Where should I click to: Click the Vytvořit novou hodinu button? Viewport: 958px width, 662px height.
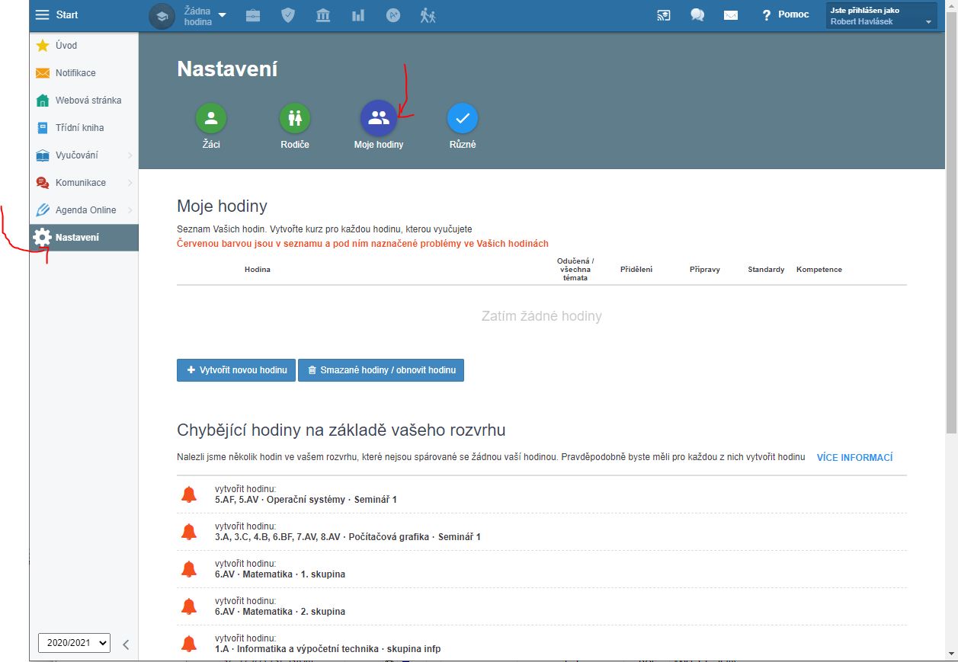(x=235, y=370)
